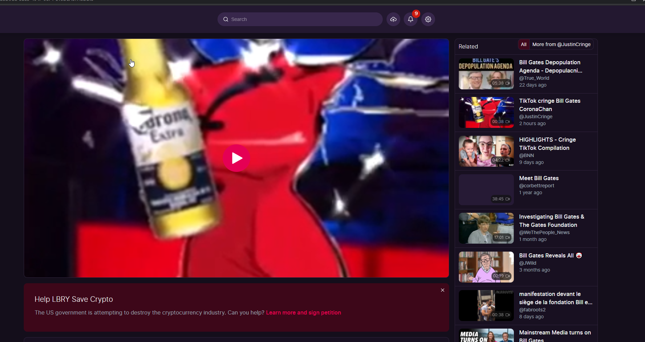The height and width of the screenshot is (342, 645).
Task: Open the @True_World channel
Action: point(534,78)
